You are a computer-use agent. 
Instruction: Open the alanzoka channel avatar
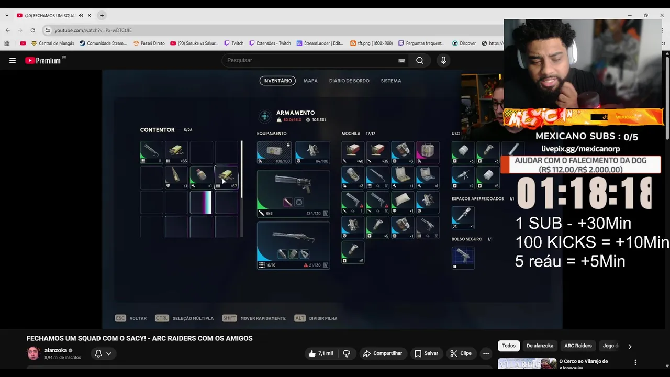33,353
